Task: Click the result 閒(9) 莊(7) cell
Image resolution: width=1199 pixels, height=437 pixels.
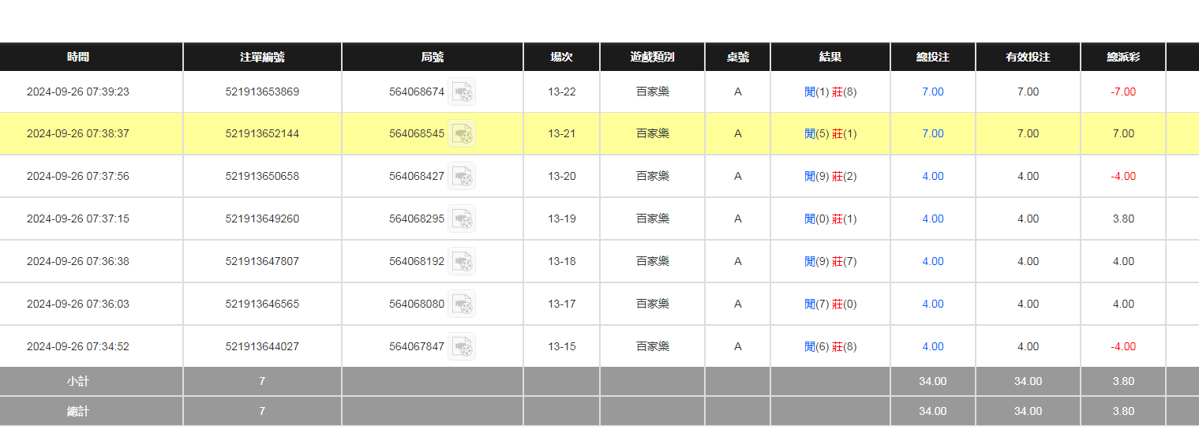Action: point(830,262)
